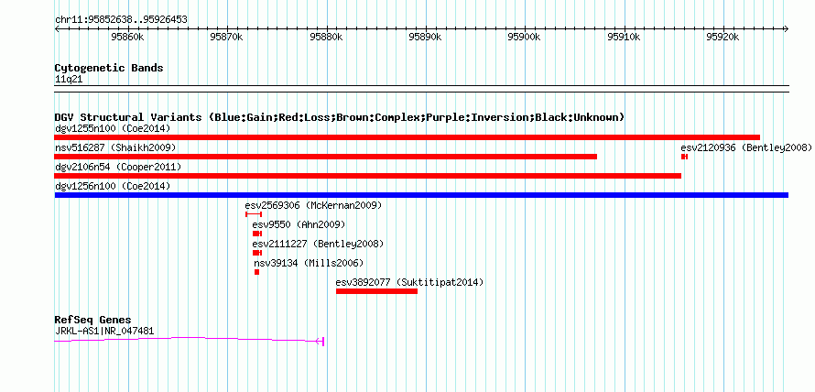Click the esv2569306 red bracket glyph
This screenshot has width=815, height=392.
click(x=254, y=214)
